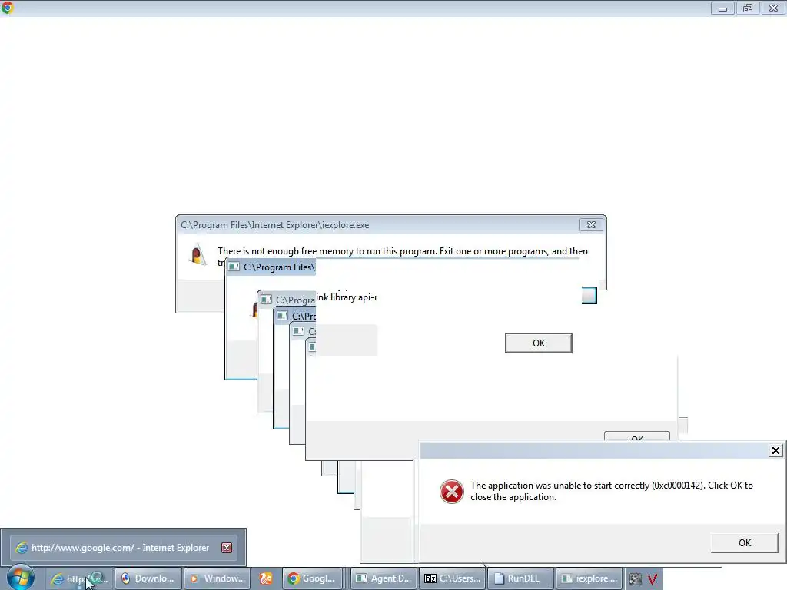Click the iexplore.exe dialog title text

tap(275, 225)
